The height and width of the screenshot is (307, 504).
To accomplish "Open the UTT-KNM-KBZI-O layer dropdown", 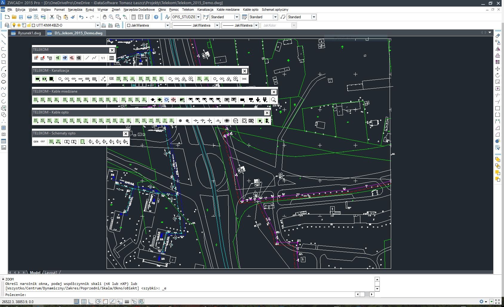I will point(97,25).
